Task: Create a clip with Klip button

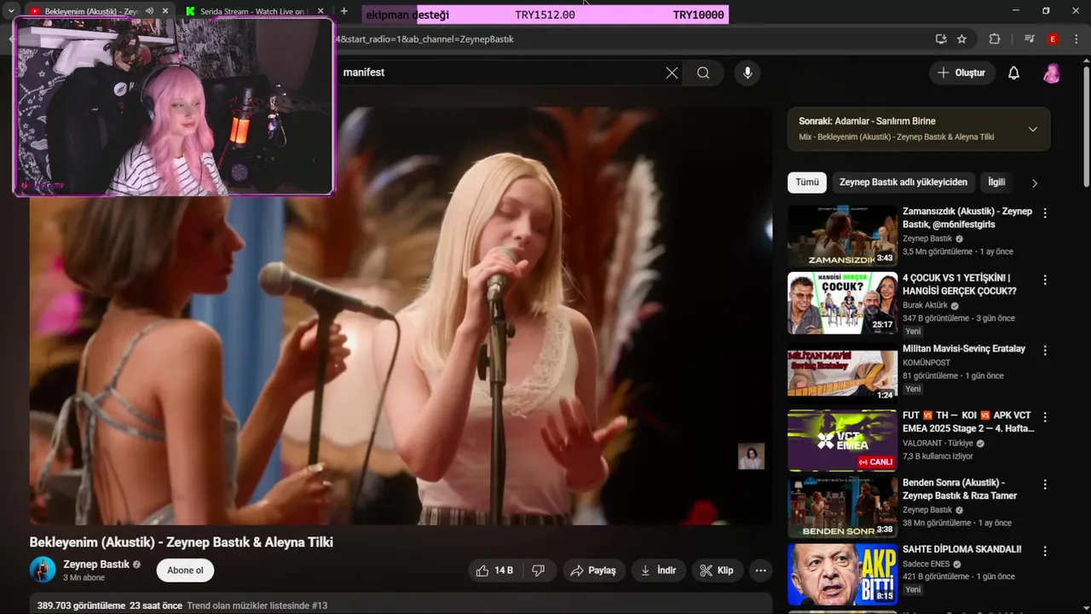Action: pos(716,571)
